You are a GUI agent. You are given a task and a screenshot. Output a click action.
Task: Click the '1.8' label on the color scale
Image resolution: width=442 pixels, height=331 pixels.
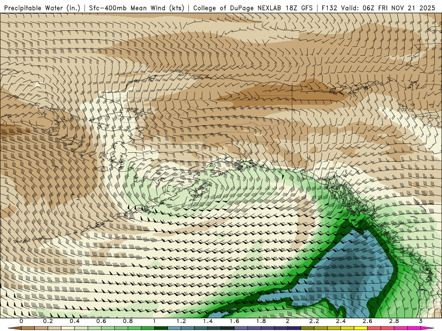pos(261,321)
